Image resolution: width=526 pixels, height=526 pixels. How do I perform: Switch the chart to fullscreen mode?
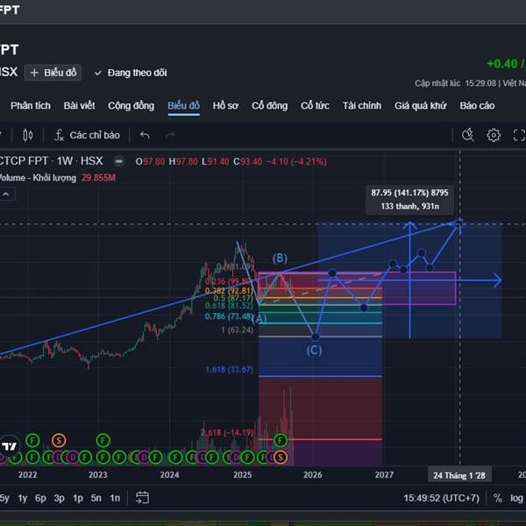tap(519, 135)
